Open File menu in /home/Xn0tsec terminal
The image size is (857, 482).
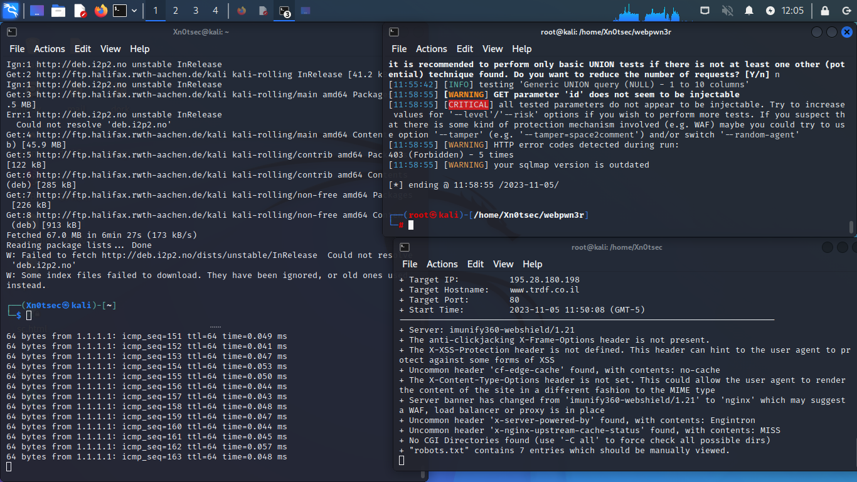410,264
